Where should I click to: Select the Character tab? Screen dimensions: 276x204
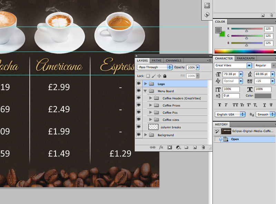(224, 58)
